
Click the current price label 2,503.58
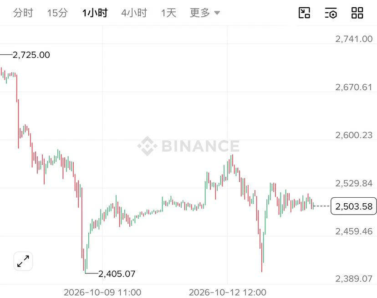354,206
